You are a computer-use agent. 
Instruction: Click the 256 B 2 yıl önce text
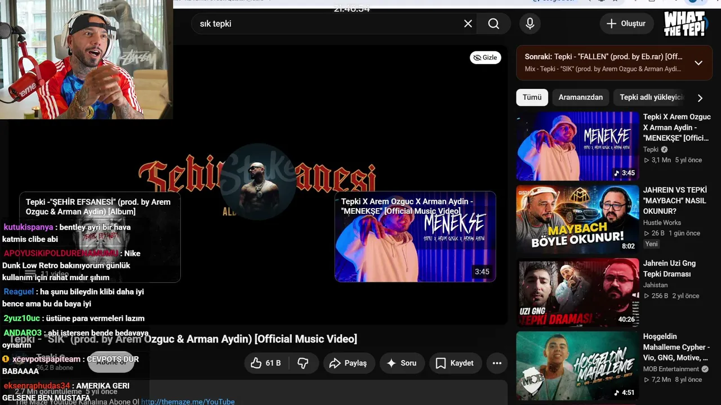point(671,296)
